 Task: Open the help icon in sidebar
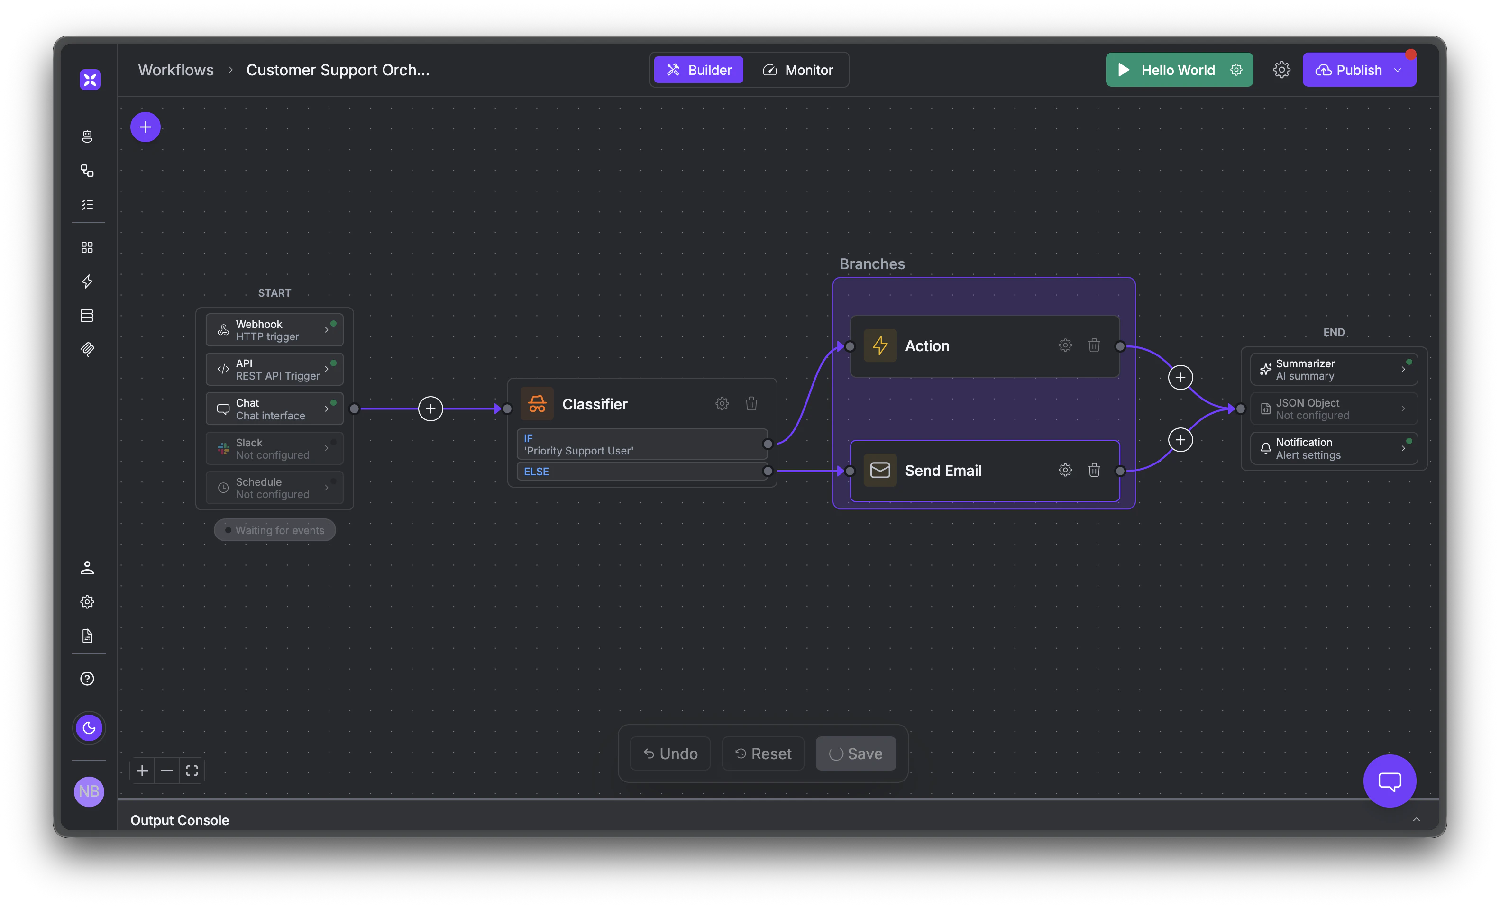[87, 678]
